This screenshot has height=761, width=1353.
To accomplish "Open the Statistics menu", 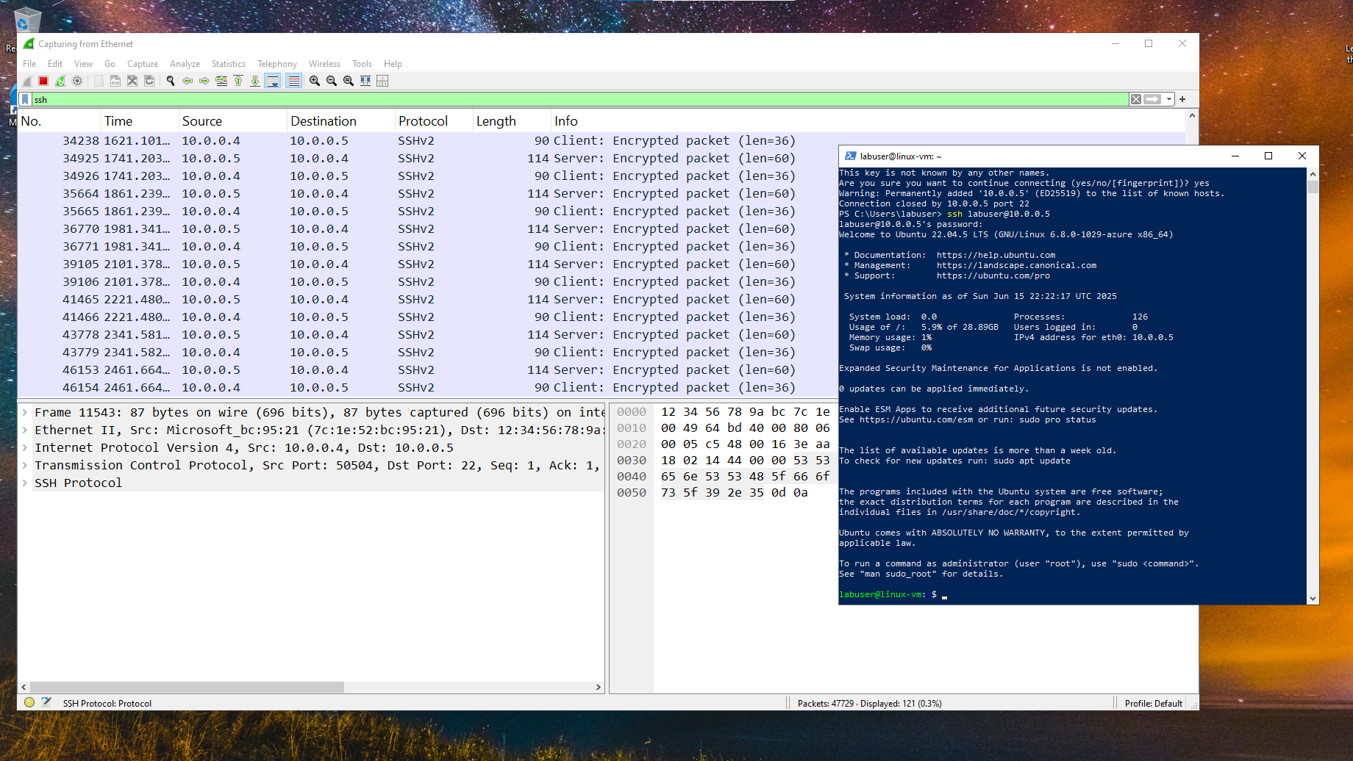I will point(229,64).
